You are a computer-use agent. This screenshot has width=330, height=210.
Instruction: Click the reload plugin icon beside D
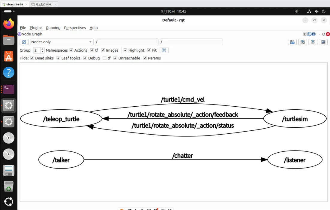(x=309, y=34)
